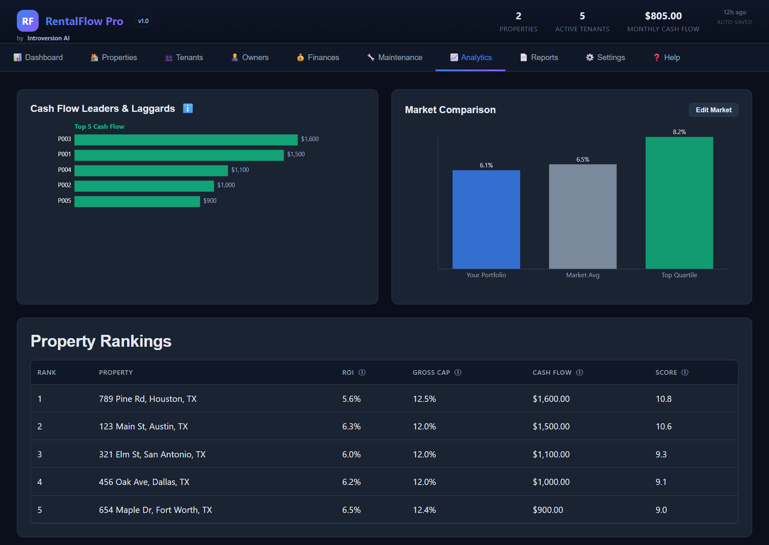Click the Tenants people icon

(168, 57)
